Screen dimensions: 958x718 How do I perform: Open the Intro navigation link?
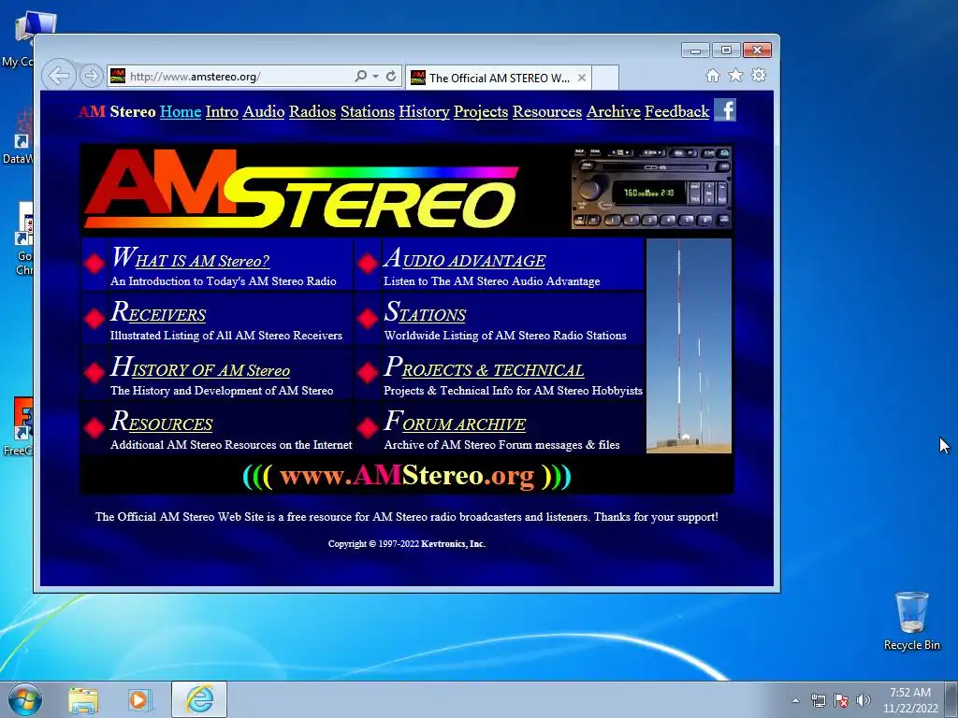(222, 112)
